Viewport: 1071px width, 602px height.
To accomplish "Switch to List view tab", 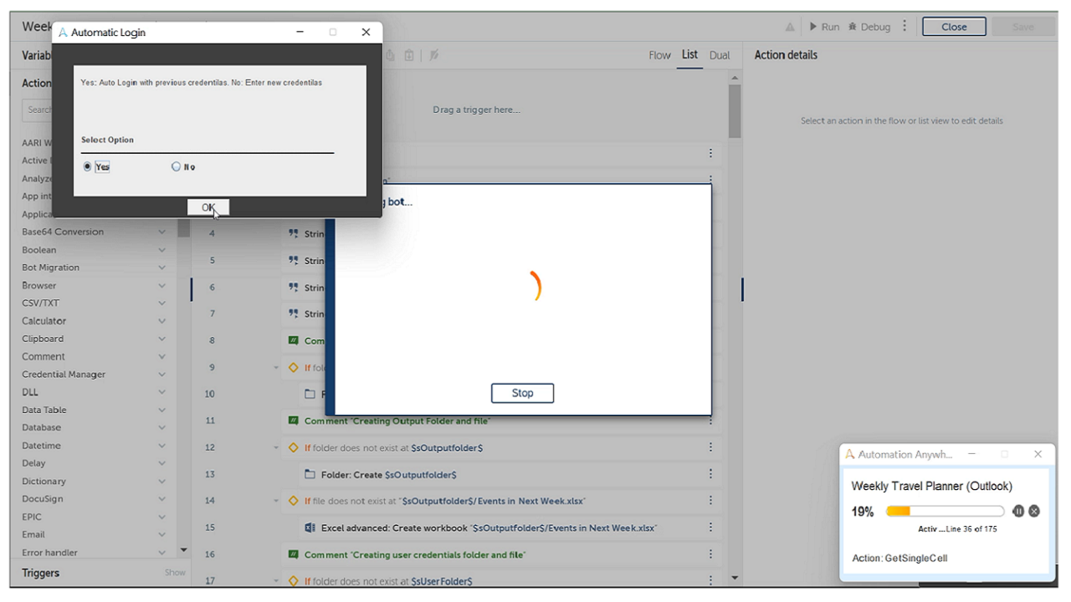I will point(689,55).
